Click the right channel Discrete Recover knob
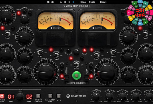 128,75
